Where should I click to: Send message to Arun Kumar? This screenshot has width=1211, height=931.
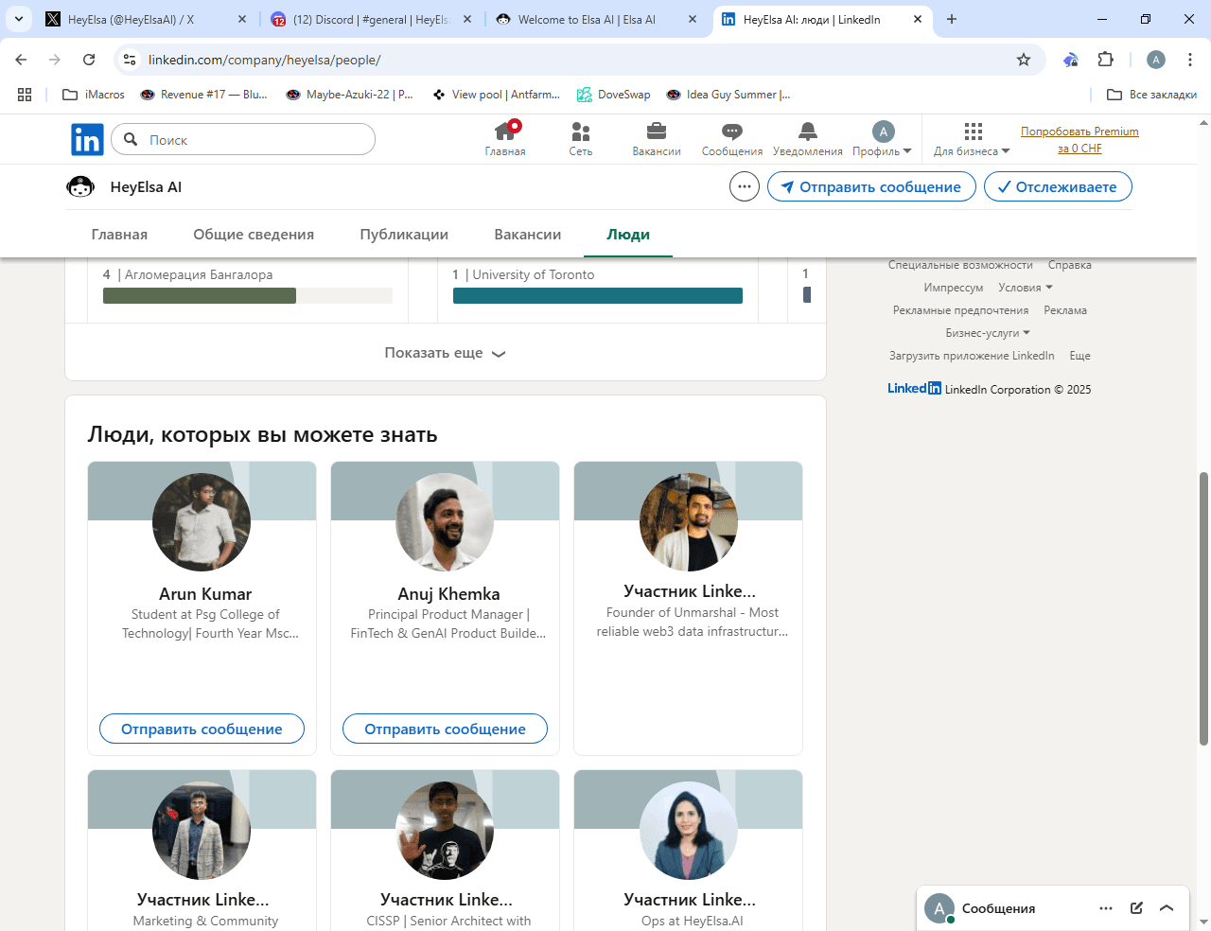point(202,729)
